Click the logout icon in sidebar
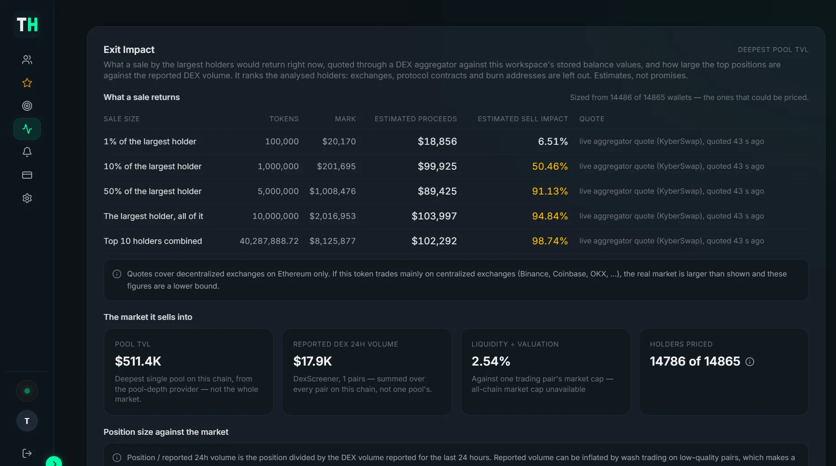Viewport: 836px width, 466px height. point(27,453)
